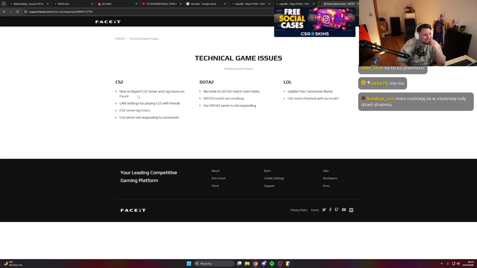The width and height of the screenshot is (477, 268).
Task: Reload the page with browser refresh icon
Action: click(x=17, y=12)
